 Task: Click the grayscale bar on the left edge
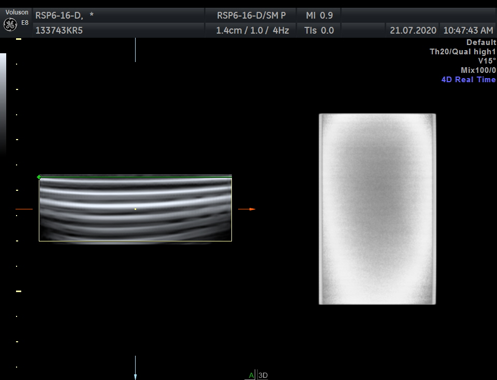point(3,103)
